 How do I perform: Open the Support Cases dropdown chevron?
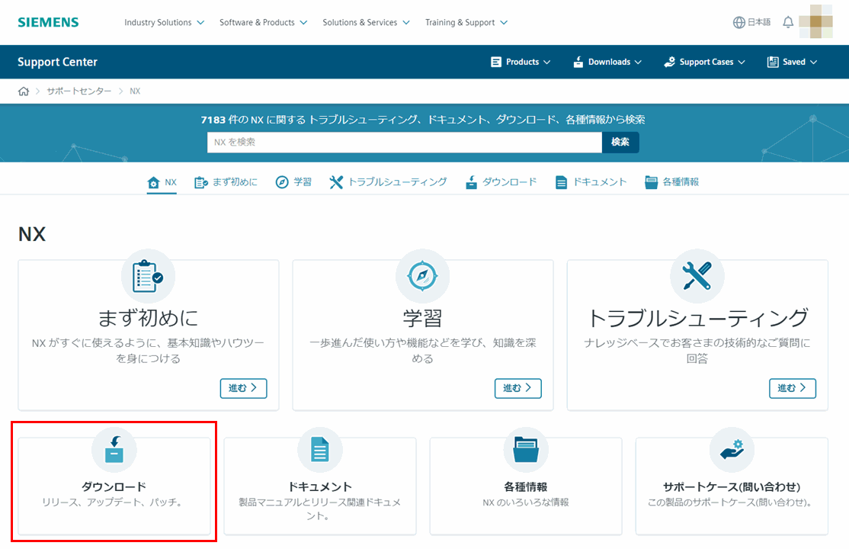click(x=742, y=63)
